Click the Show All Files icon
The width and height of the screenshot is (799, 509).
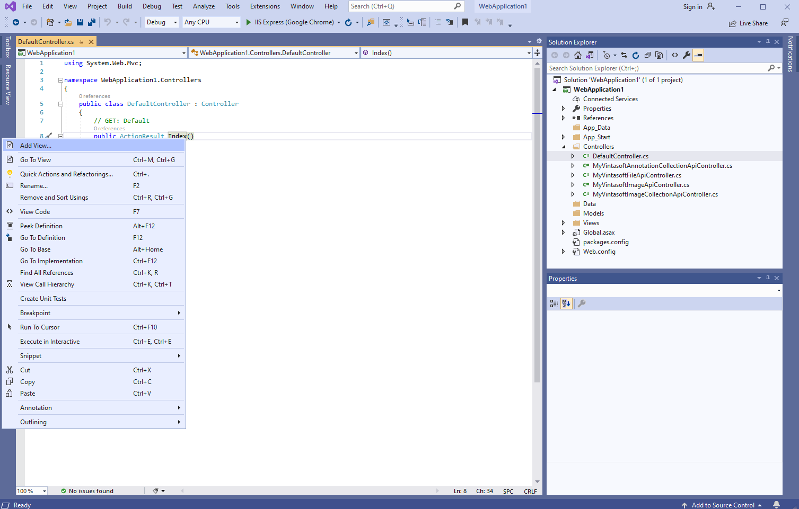(x=659, y=55)
